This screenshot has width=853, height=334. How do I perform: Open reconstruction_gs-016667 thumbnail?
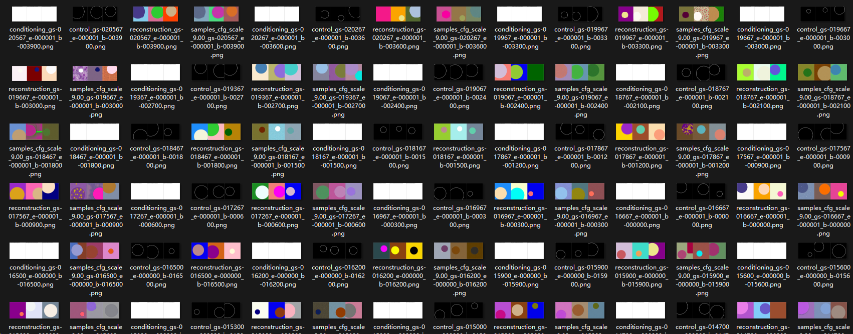pos(762,191)
